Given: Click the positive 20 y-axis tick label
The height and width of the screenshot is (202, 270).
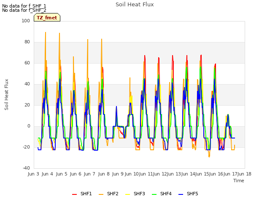Looking at the screenshot, I should (x=27, y=105).
